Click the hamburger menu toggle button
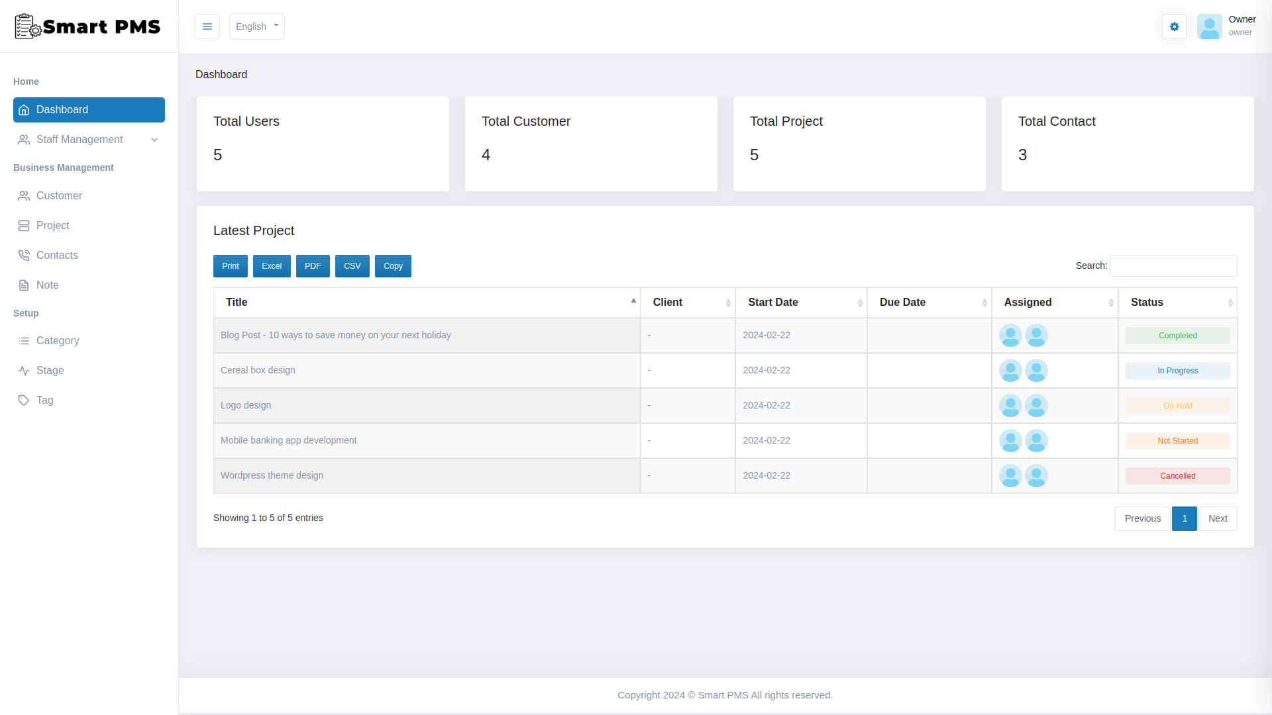Image resolution: width=1272 pixels, height=715 pixels. 207,26
